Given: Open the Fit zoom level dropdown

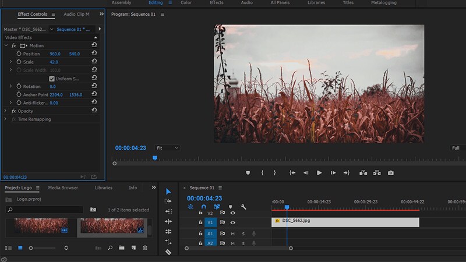Looking at the screenshot, I should tap(167, 148).
